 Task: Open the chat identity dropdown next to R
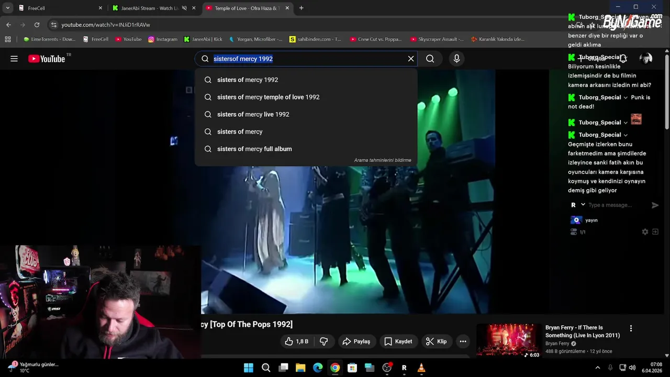[583, 205]
